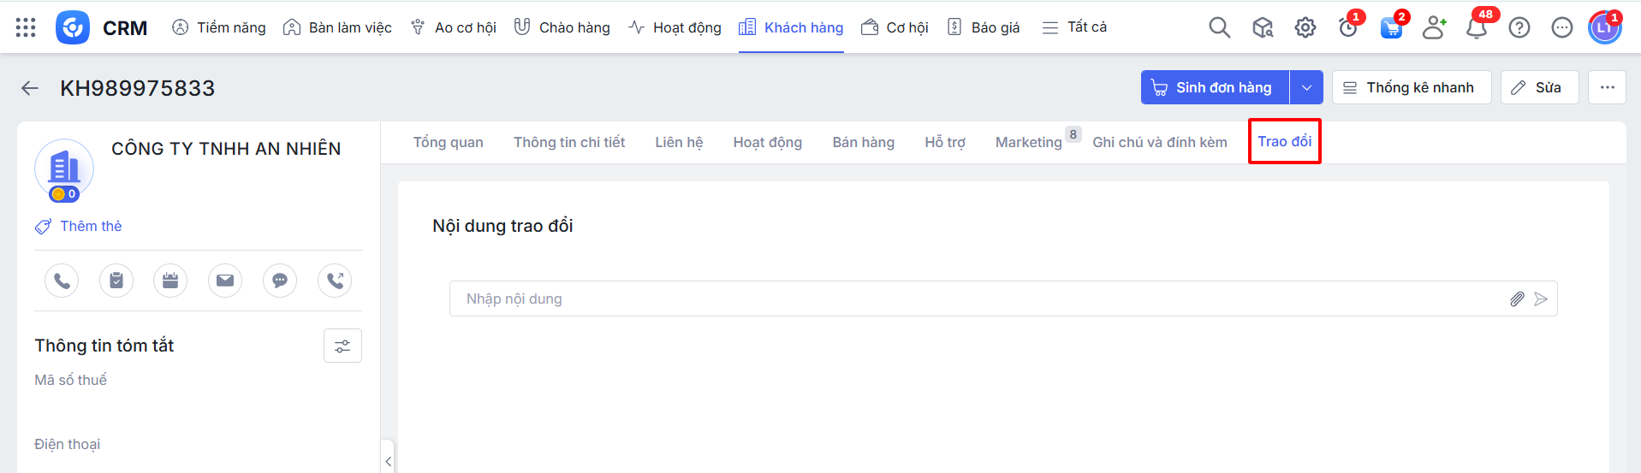Collapse the left customer info panel
Screen dimensions: 1641x473
(x=388, y=461)
